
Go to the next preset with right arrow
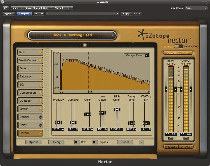[x=42, y=13]
